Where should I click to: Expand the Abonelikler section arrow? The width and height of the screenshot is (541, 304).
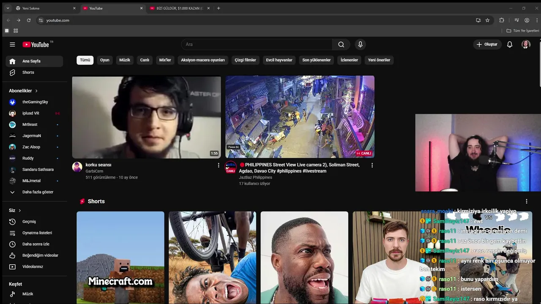[36, 91]
